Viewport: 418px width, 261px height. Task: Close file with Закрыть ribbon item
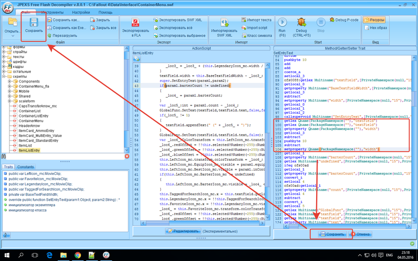click(100, 20)
